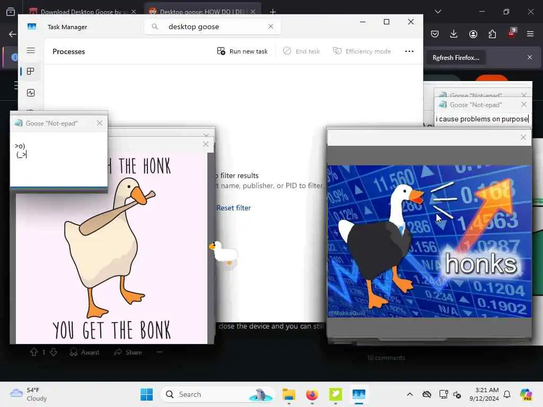The height and width of the screenshot is (407, 543).
Task: Click Share button on Reddit post
Action: pos(128,352)
